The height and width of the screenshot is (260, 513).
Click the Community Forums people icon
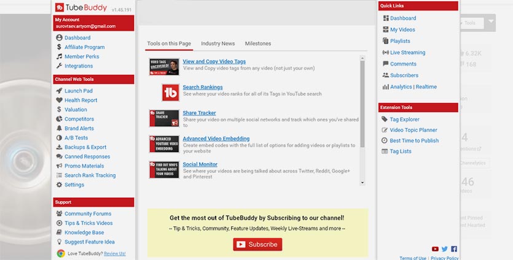point(59,213)
